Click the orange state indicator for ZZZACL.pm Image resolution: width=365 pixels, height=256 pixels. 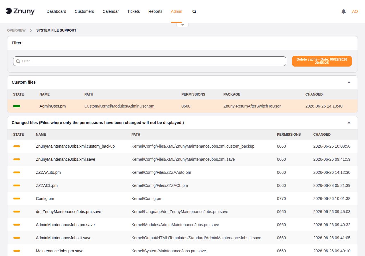point(17,185)
